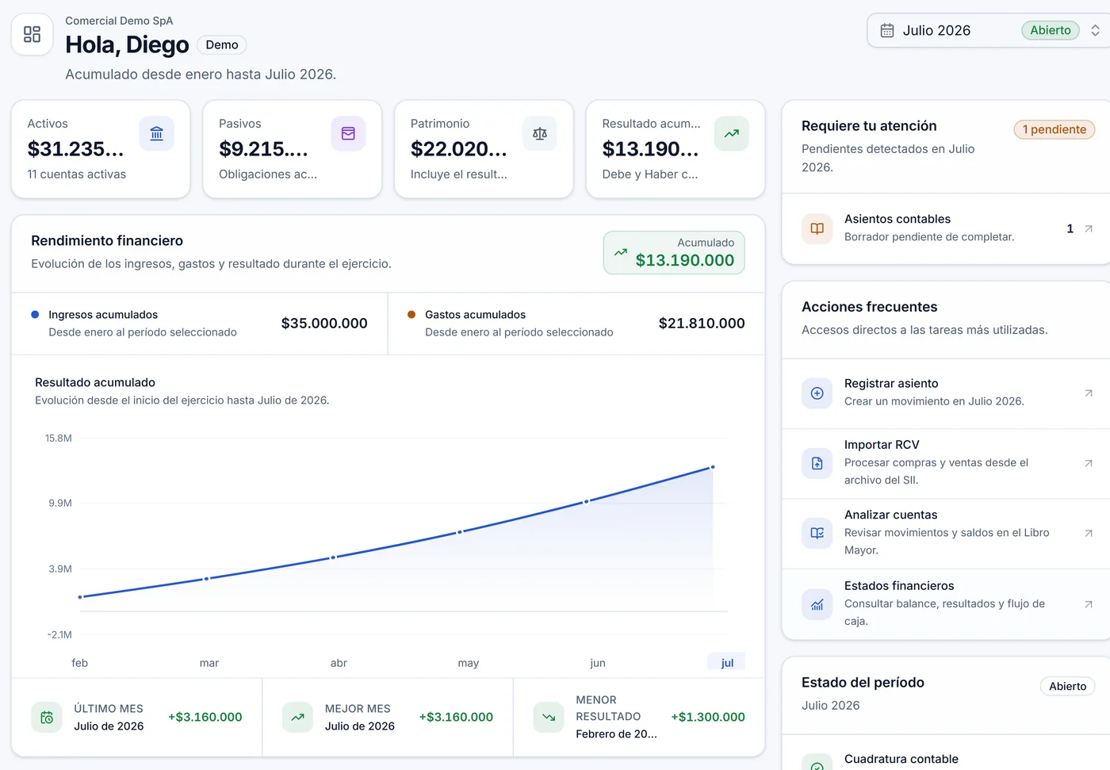Open Asientos contables pending arrow
Image resolution: width=1110 pixels, height=770 pixels.
coord(1089,228)
